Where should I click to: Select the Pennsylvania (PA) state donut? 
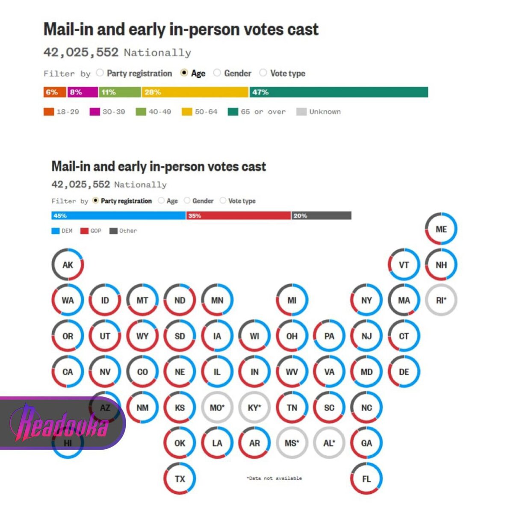[329, 336]
